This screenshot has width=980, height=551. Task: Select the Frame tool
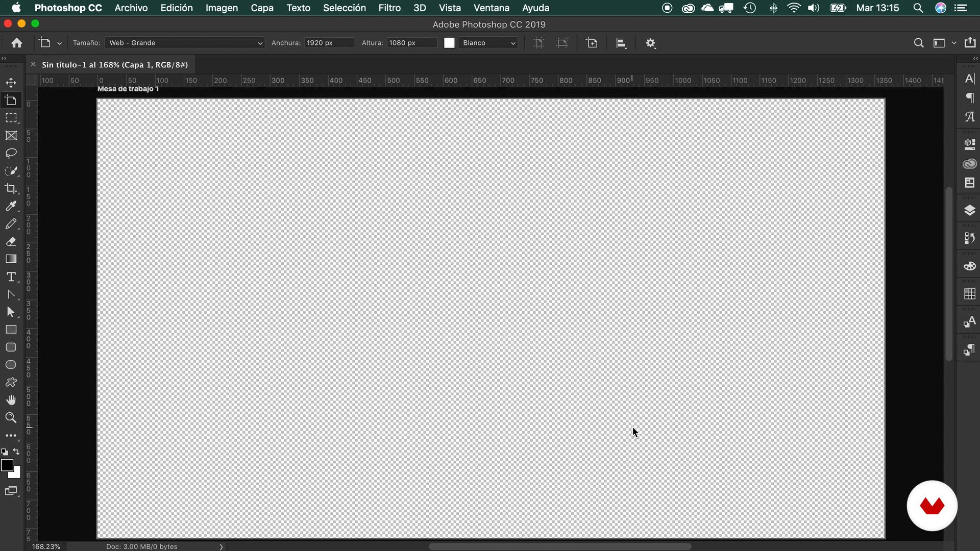[11, 136]
